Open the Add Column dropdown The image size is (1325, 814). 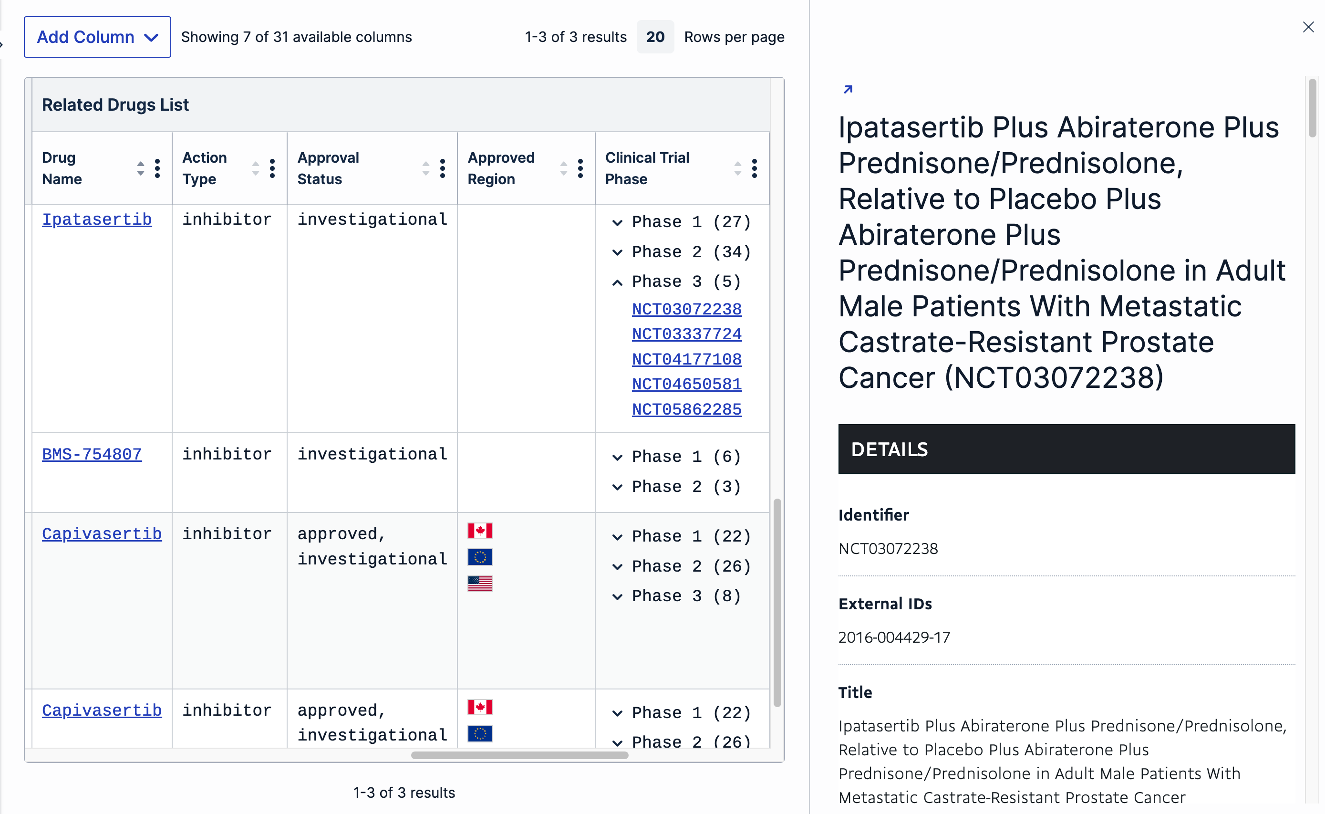[x=97, y=37]
